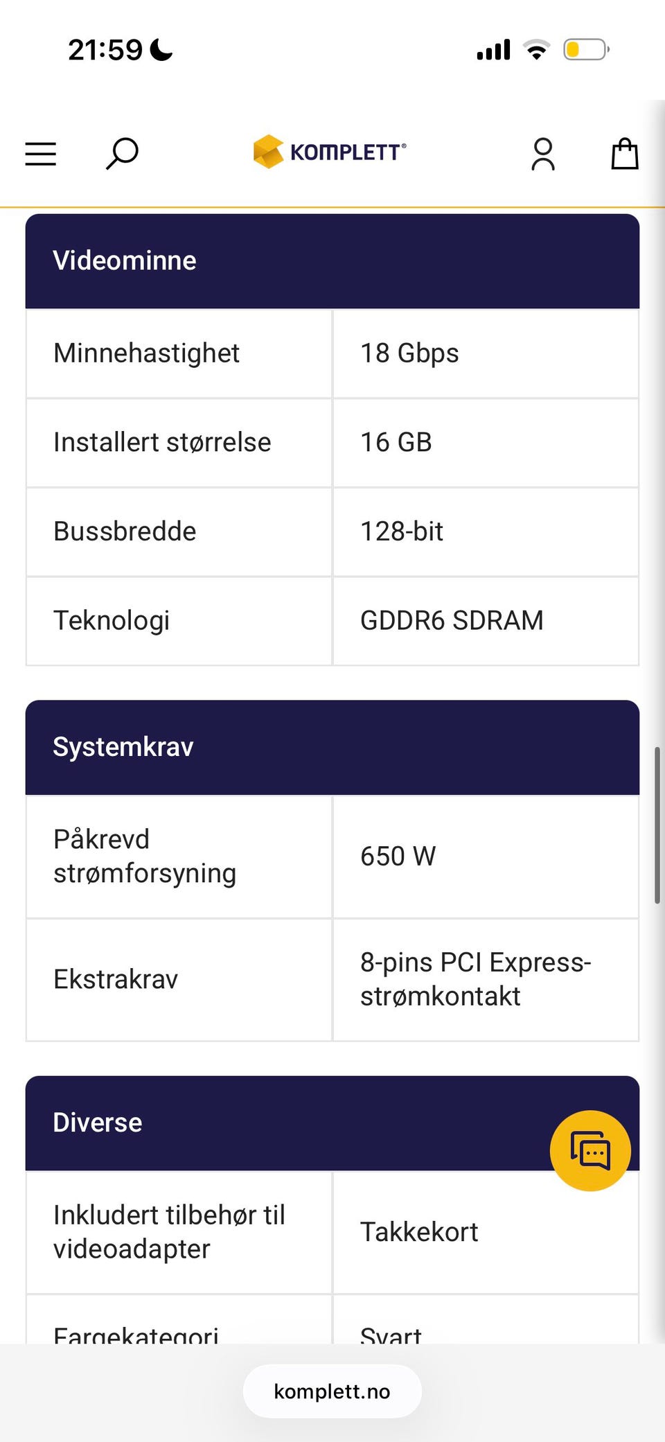The width and height of the screenshot is (665, 1442).
Task: Tap the search magnifier icon
Action: pyautogui.click(x=122, y=154)
